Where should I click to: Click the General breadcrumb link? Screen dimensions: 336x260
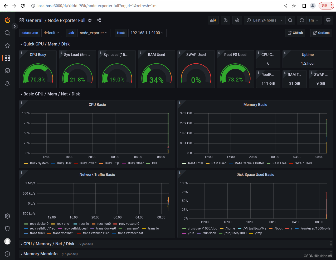click(x=34, y=20)
